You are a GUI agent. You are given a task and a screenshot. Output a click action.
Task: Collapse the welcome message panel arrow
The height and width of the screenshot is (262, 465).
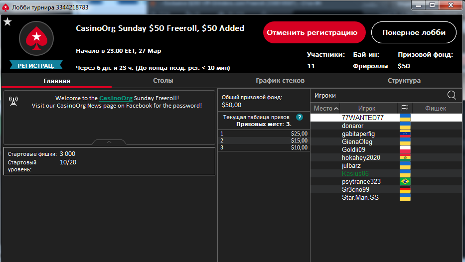[109, 142]
